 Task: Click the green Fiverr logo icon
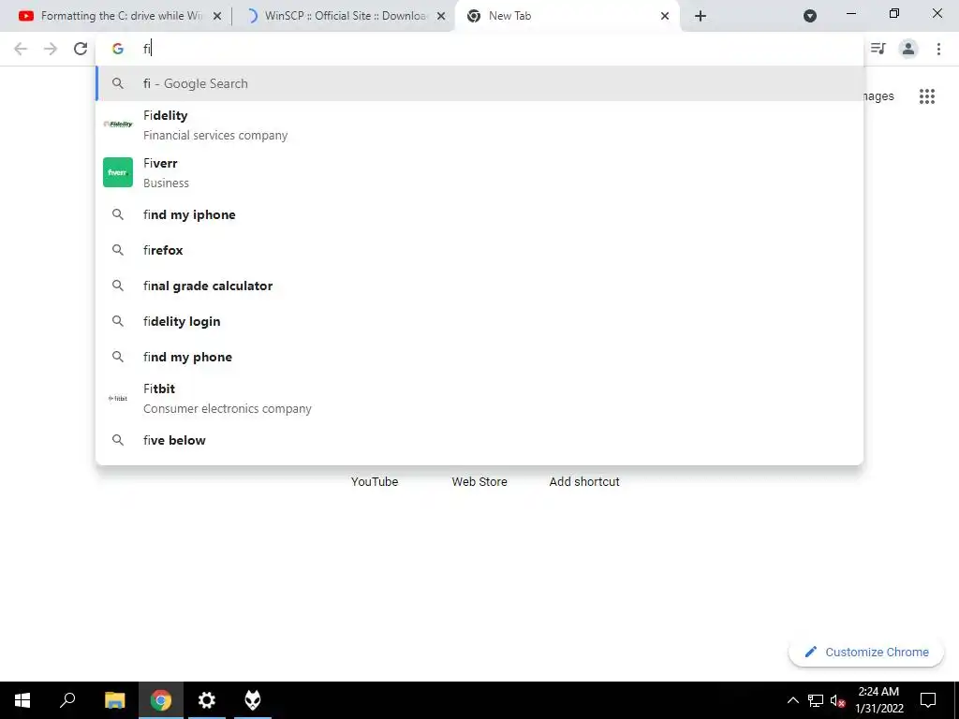coord(117,172)
